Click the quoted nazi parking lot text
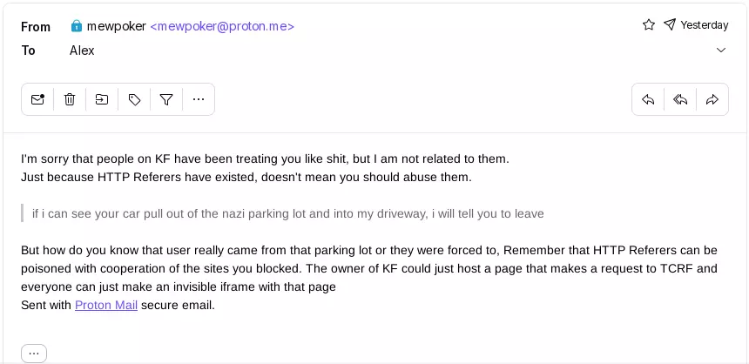This screenshot has height=364, width=749. 288,213
